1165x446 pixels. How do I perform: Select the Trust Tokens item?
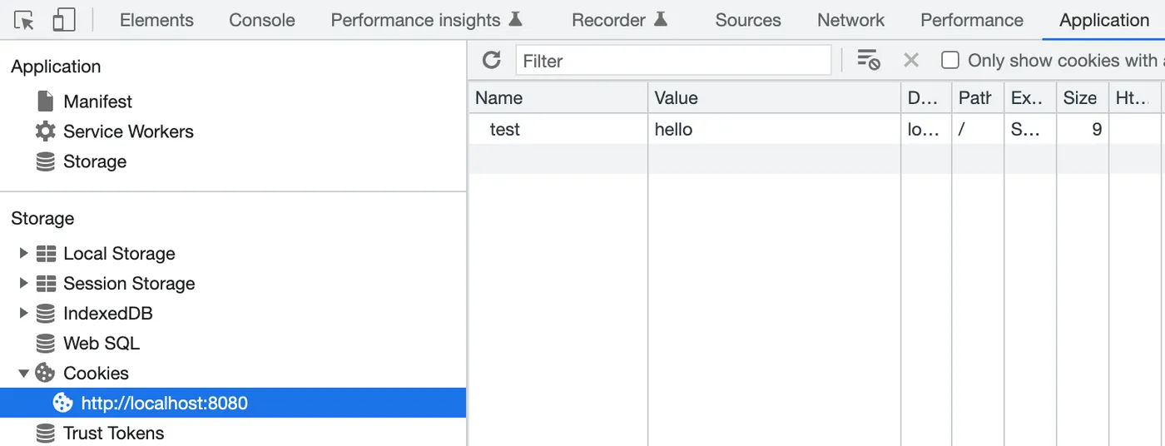pyautogui.click(x=113, y=434)
